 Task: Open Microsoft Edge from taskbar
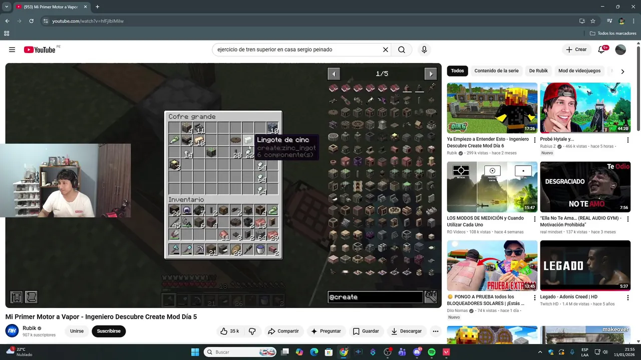[314, 352]
